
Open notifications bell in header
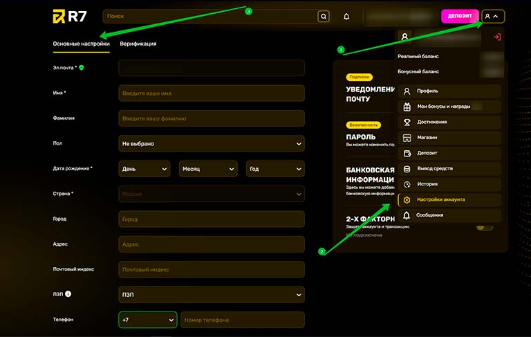346,17
